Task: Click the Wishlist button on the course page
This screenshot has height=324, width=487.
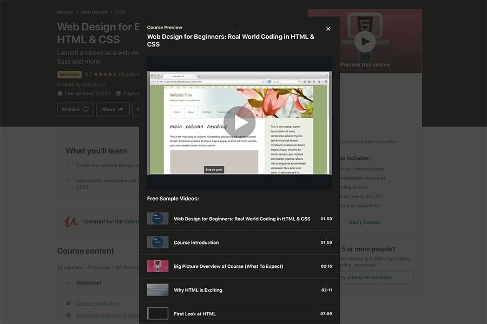Action: click(75, 110)
